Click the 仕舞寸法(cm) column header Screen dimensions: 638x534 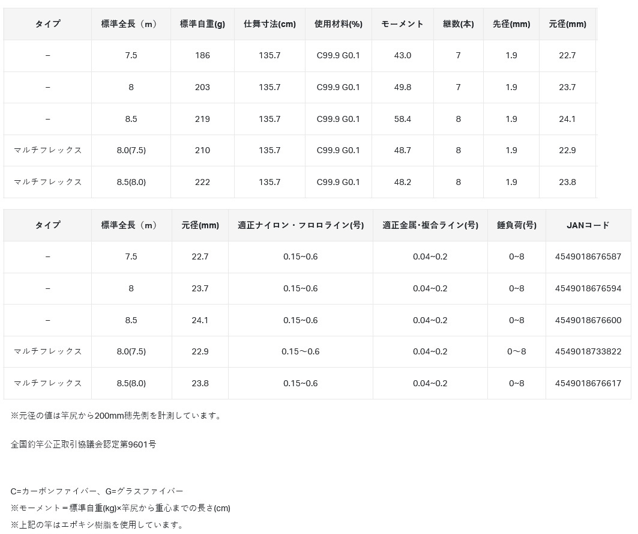click(269, 24)
